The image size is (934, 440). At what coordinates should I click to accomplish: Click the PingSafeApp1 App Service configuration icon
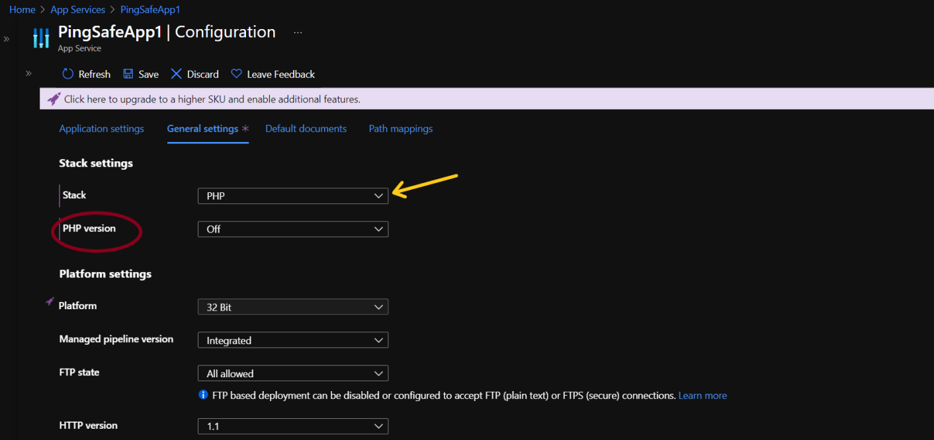pyautogui.click(x=41, y=38)
